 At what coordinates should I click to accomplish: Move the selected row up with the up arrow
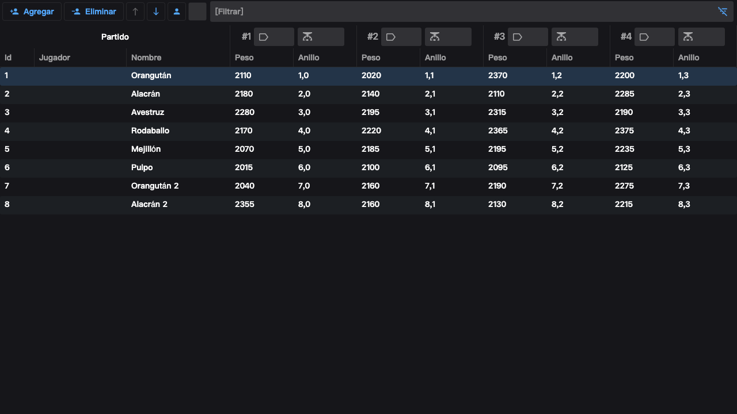[135, 11]
